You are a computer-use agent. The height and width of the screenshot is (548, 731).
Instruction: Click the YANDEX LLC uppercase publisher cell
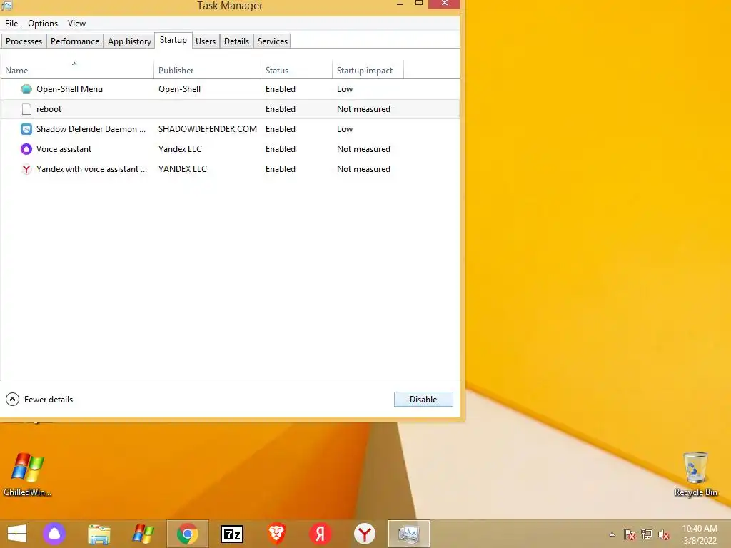(x=182, y=169)
